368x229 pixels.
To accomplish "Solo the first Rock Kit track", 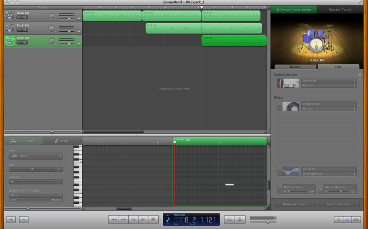I will click(25, 17).
